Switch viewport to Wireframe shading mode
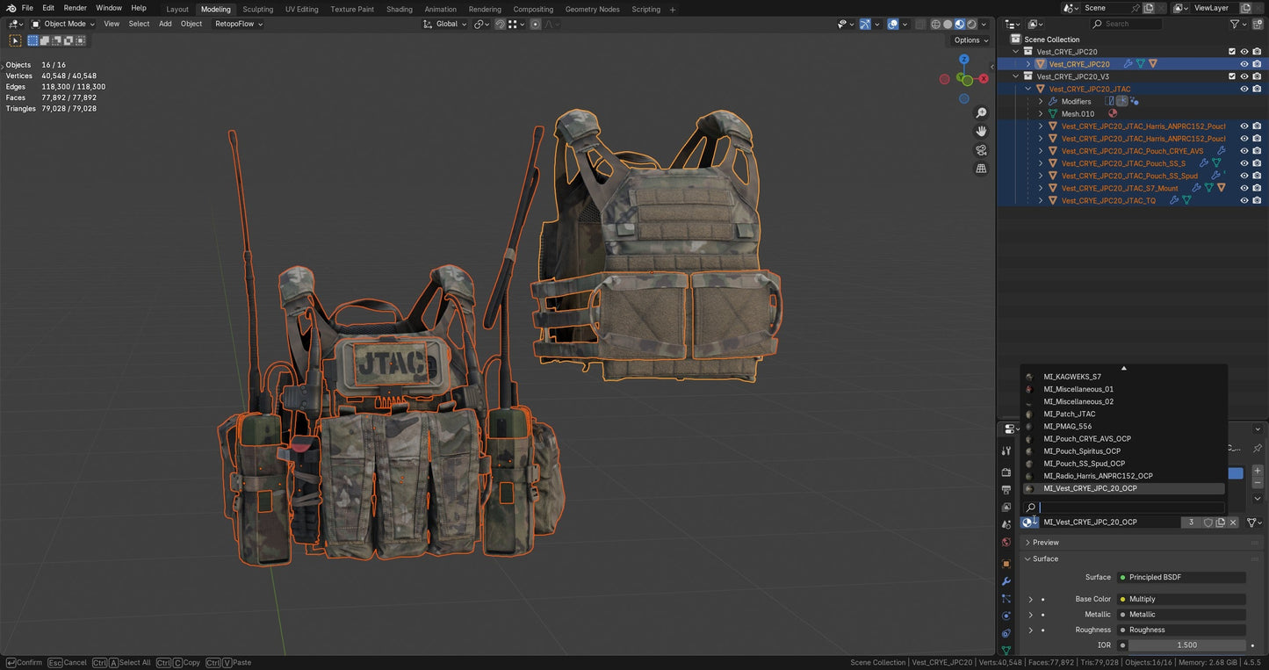 [935, 25]
